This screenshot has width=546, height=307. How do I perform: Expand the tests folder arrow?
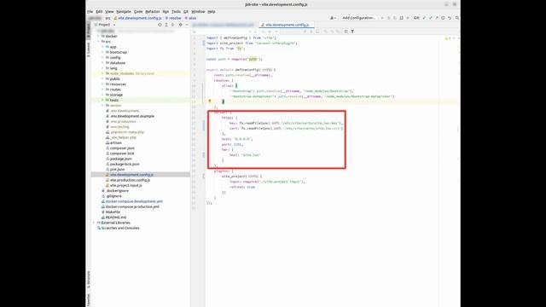tap(102, 100)
